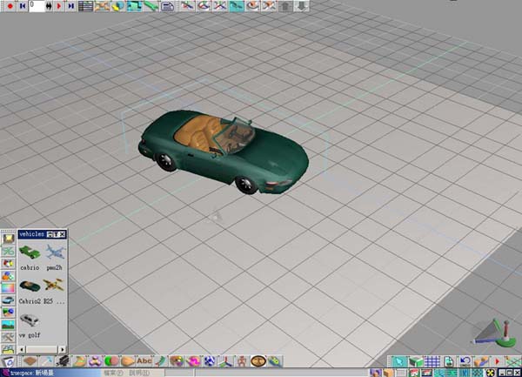Select the vw golf car thumbnail
This screenshot has width=522, height=377.
pos(30,319)
